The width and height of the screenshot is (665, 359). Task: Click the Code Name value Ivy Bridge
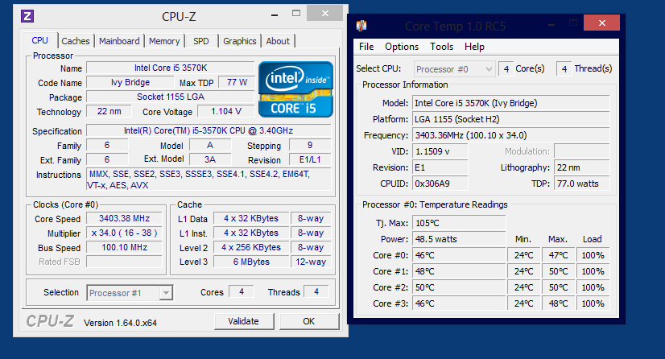click(x=130, y=82)
